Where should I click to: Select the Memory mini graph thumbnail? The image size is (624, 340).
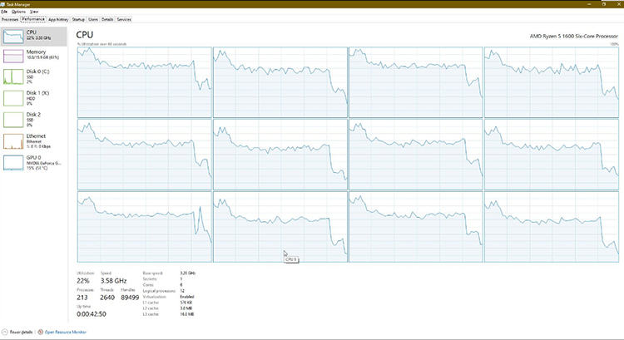(13, 56)
